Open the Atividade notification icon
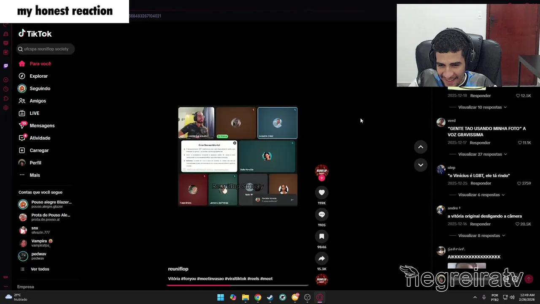 click(x=22, y=138)
